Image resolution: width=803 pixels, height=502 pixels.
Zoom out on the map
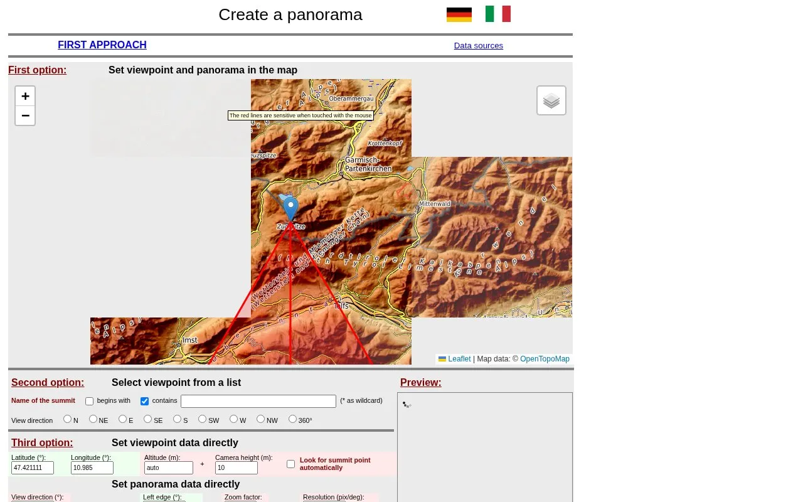click(x=25, y=115)
